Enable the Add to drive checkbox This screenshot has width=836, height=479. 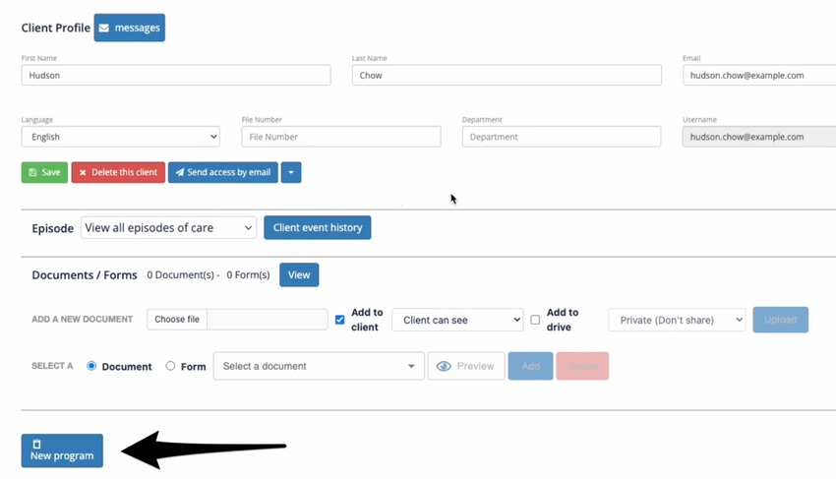tap(535, 320)
